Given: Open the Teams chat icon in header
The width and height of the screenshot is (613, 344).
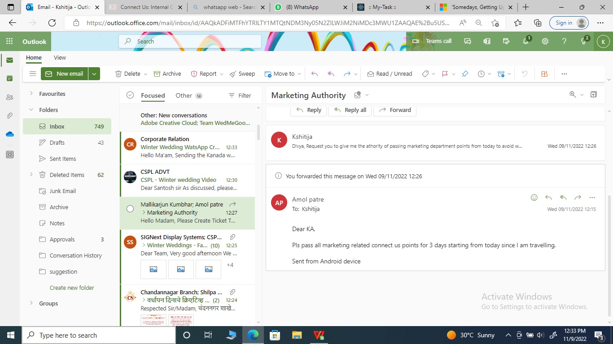Looking at the screenshot, I should click(467, 41).
